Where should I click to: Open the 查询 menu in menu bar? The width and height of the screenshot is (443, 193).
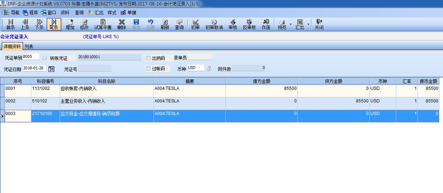pos(79,12)
